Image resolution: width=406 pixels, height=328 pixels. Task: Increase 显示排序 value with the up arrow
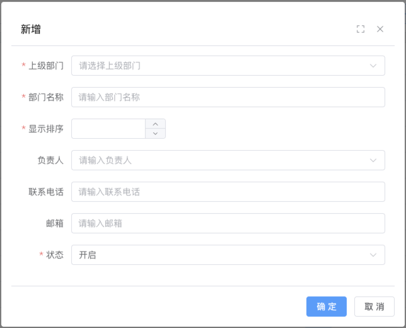[155, 124]
